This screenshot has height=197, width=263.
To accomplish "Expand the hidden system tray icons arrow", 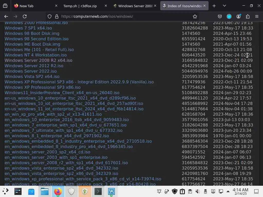I will point(228,191).
